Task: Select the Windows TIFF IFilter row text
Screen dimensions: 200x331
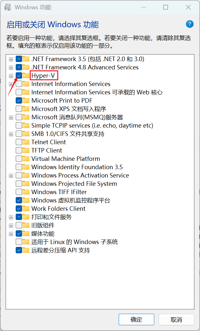Action: point(59,192)
